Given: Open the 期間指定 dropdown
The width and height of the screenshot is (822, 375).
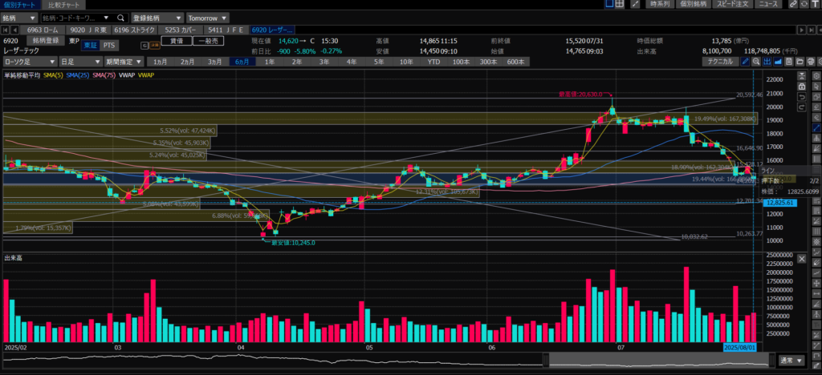Looking at the screenshot, I should click(124, 62).
